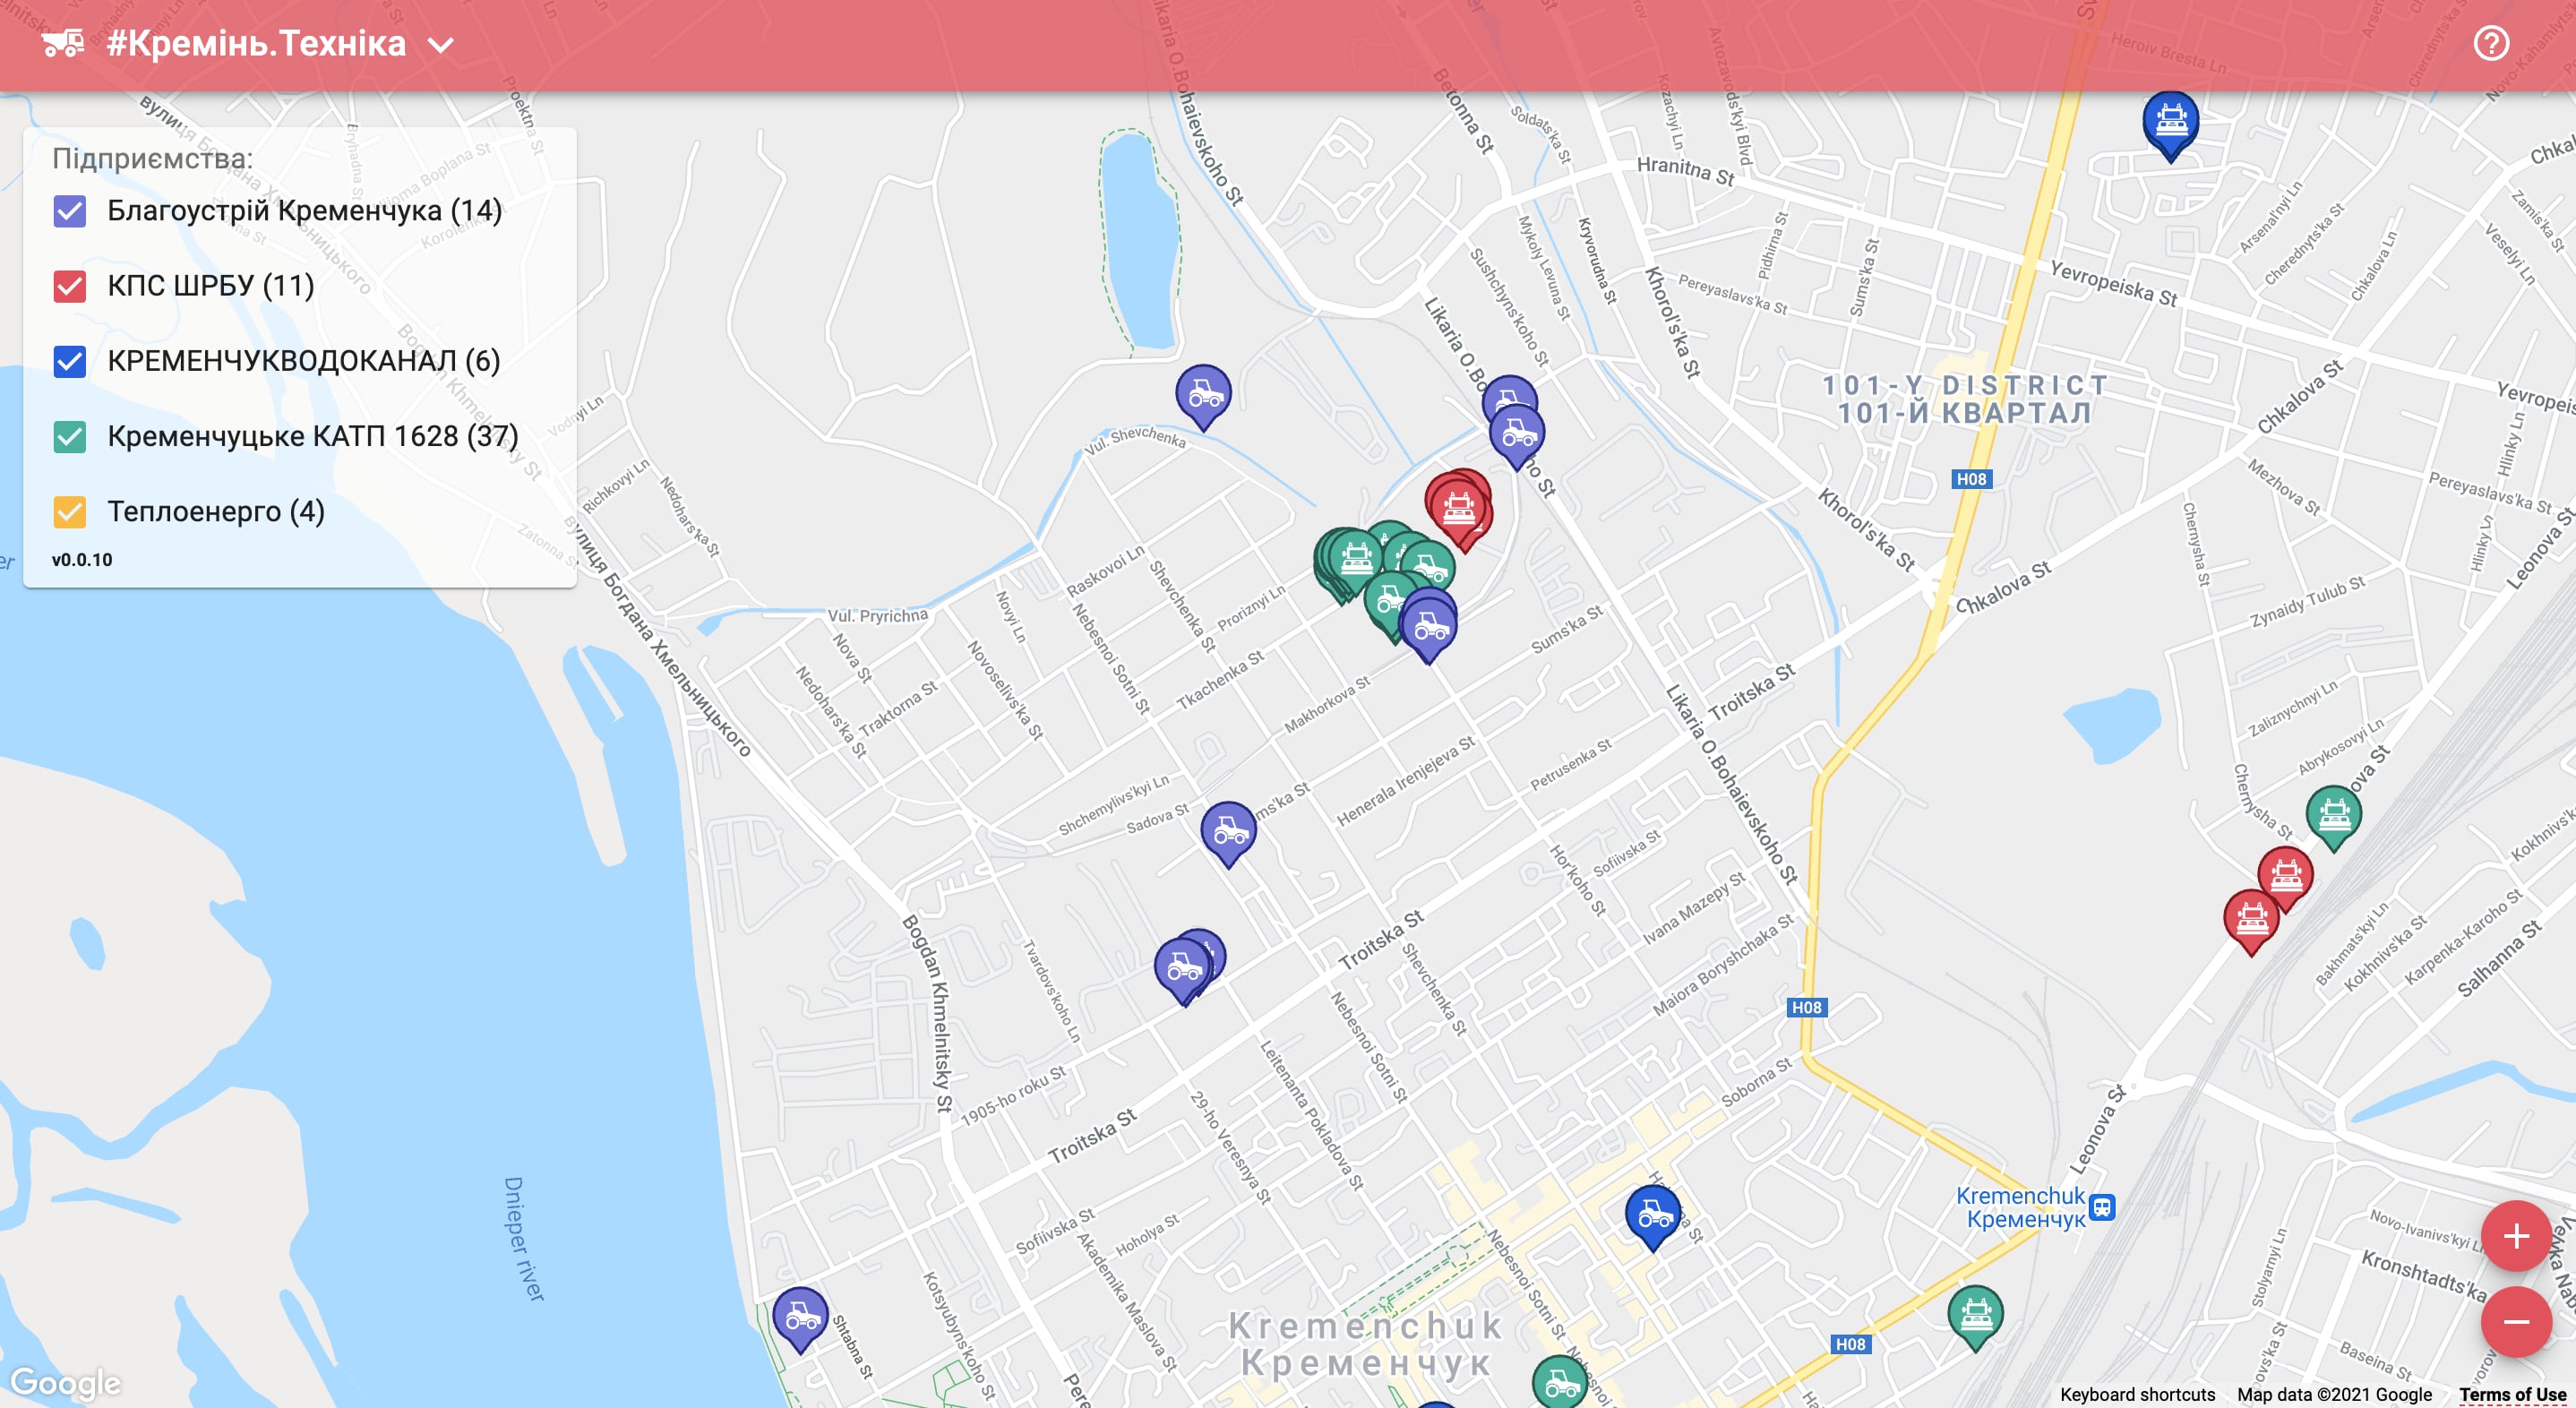This screenshot has width=2576, height=1408.
Task: Click the #Кремінь.Техніка title
Action: pyautogui.click(x=256, y=44)
